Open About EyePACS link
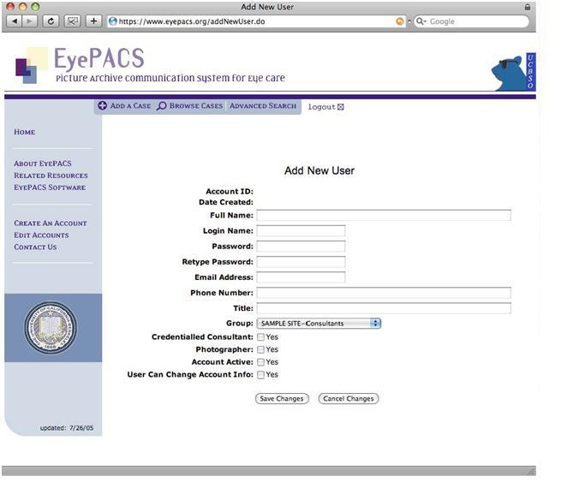The height and width of the screenshot is (488, 585). coord(43,164)
